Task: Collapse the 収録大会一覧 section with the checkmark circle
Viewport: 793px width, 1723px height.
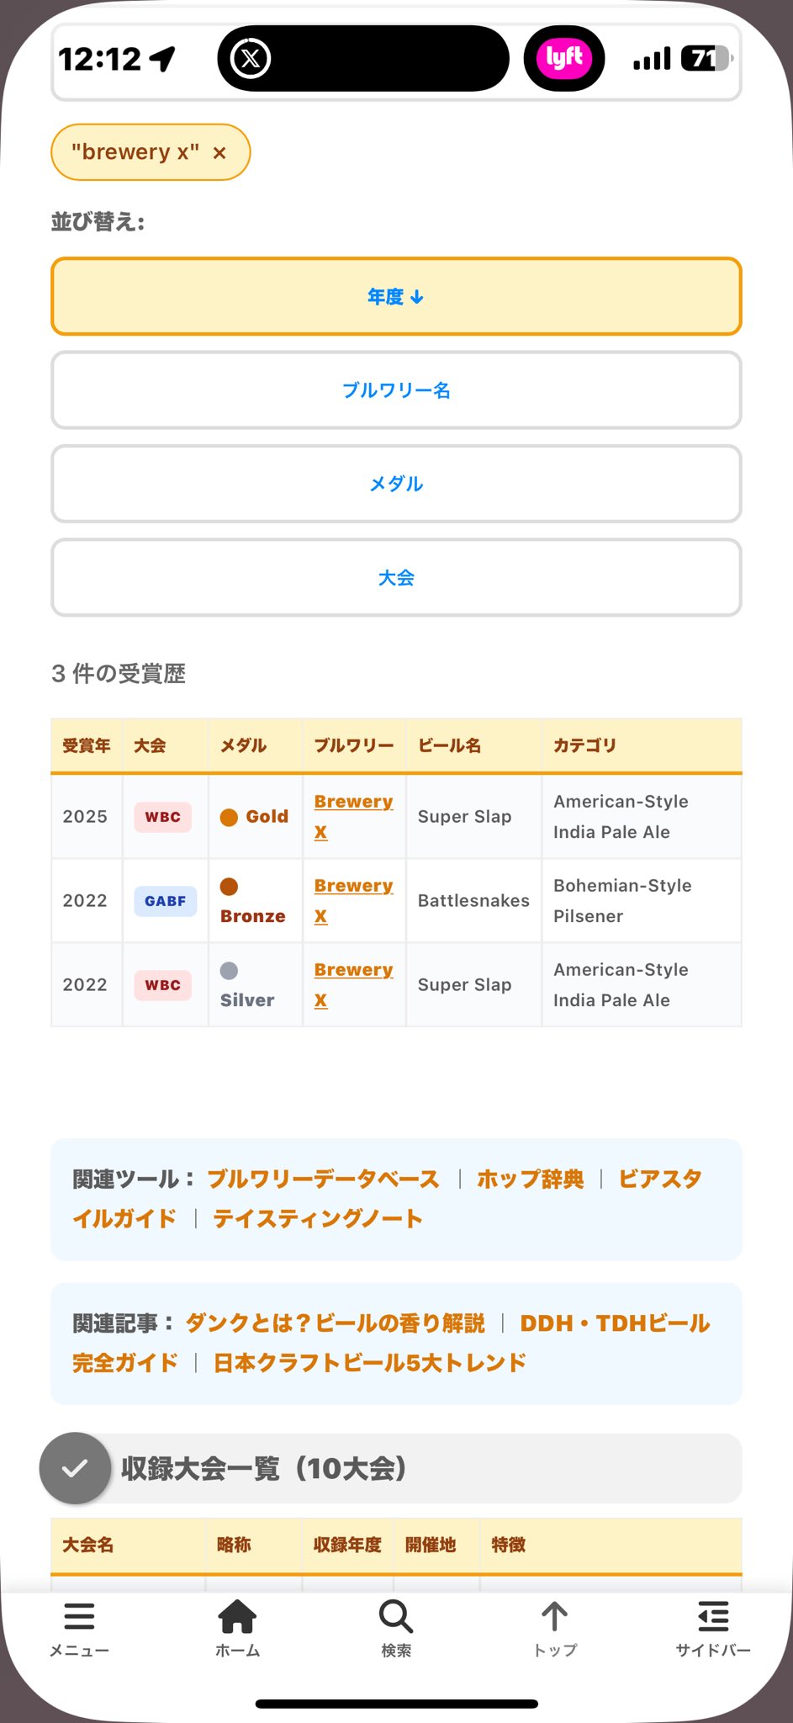Action: (75, 1468)
